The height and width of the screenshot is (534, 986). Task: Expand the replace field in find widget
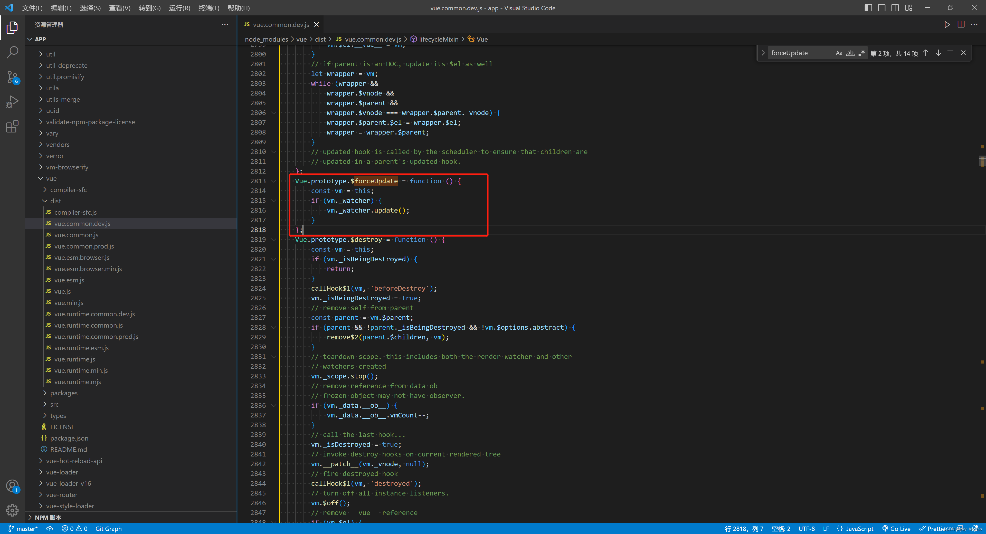pos(763,53)
